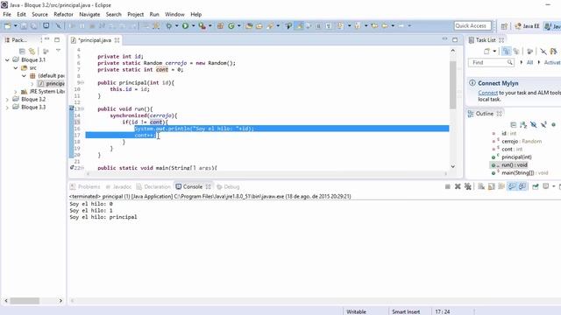Click the Open Type toolbar icon
The width and height of the screenshot is (561, 315).
click(249, 25)
